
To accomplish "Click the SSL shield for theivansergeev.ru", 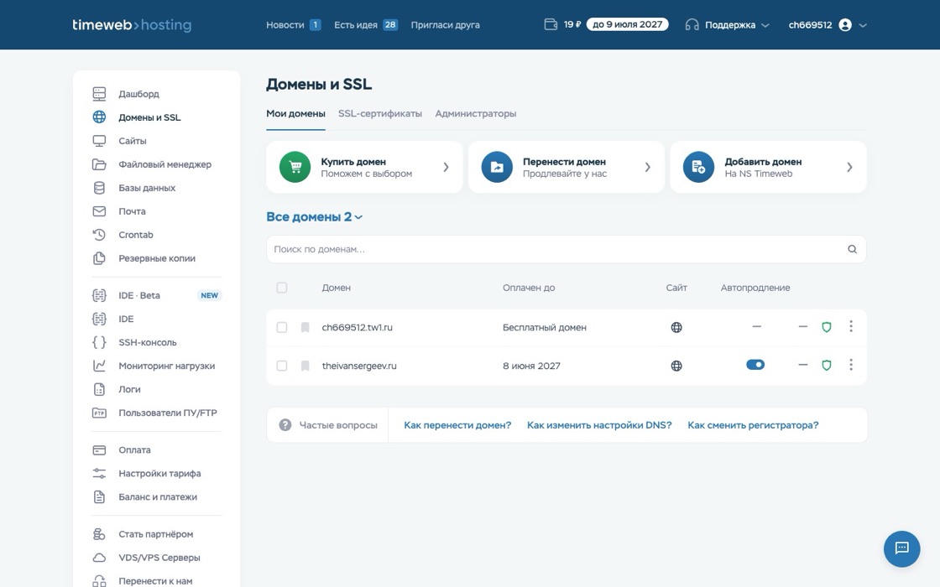I will click(x=826, y=365).
